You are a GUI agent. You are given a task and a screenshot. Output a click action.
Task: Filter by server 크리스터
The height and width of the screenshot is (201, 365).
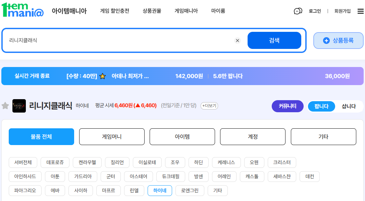(x=282, y=162)
